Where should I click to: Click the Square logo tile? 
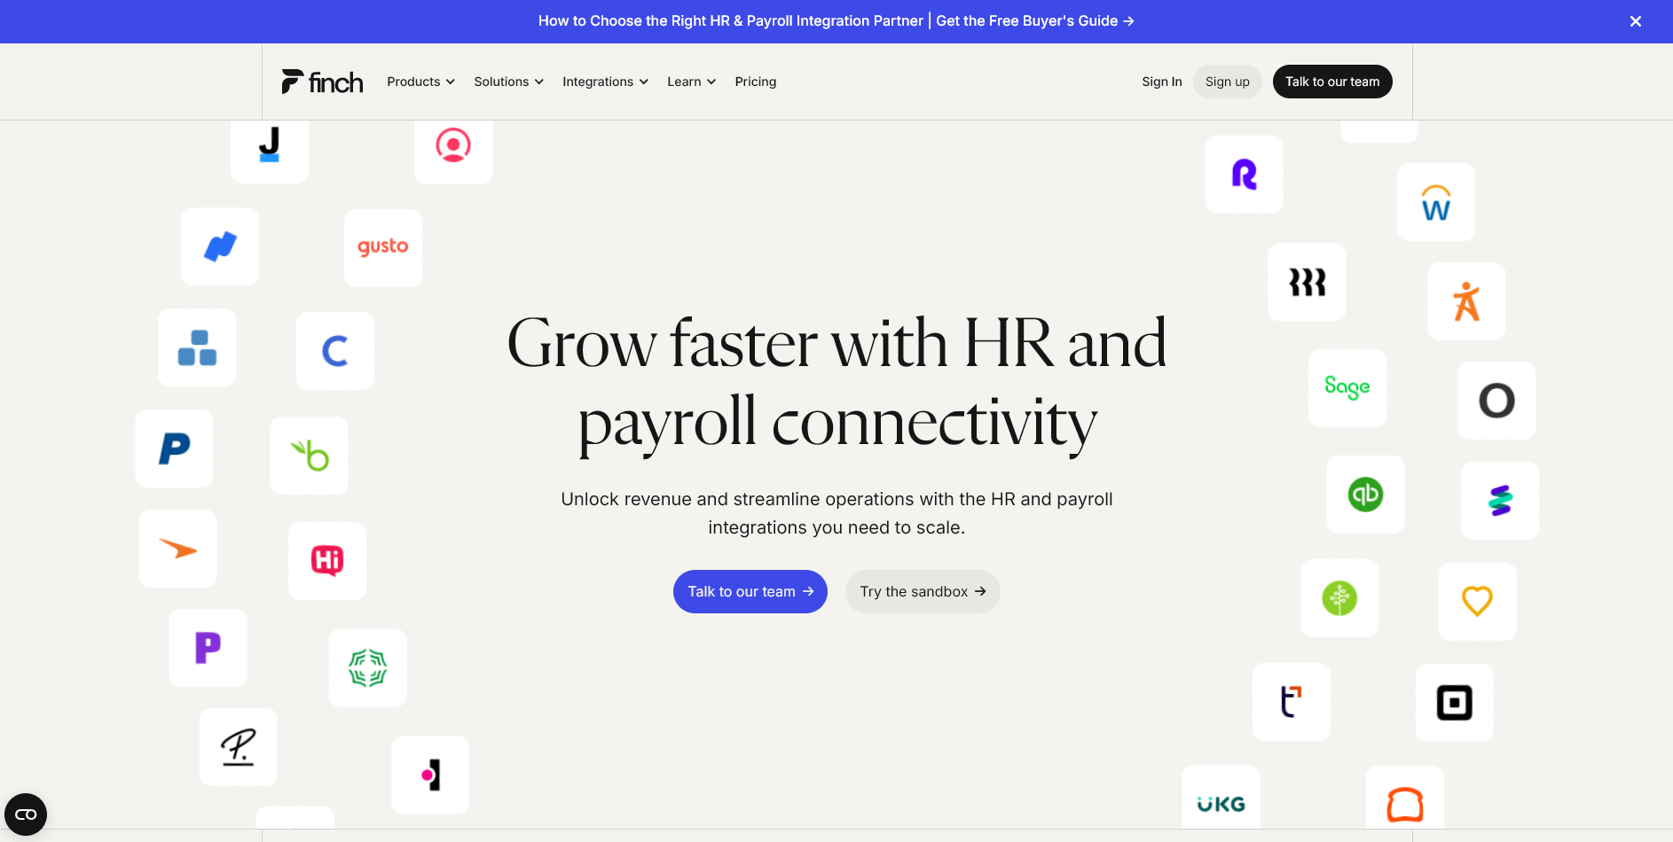click(x=1455, y=703)
